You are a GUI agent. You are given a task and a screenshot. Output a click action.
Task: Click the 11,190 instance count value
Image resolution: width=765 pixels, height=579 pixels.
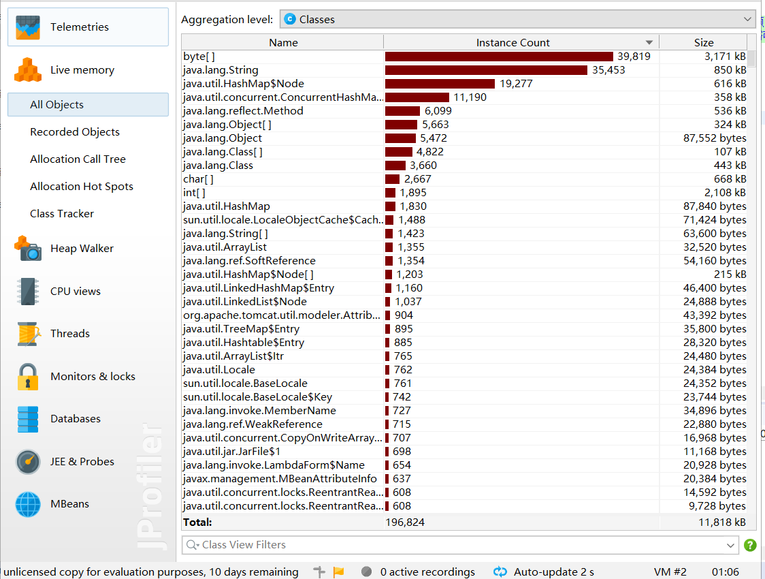point(470,97)
